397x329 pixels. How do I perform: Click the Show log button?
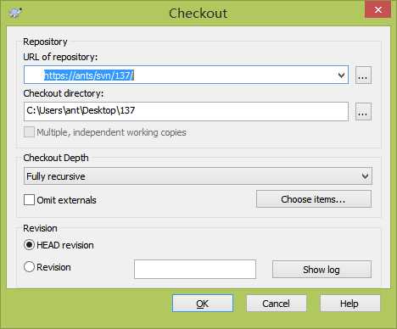pos(322,270)
